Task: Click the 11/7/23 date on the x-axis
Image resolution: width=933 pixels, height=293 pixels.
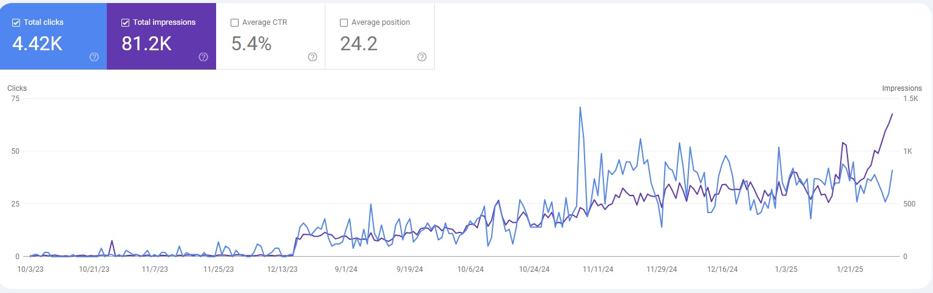Action: pos(155,269)
